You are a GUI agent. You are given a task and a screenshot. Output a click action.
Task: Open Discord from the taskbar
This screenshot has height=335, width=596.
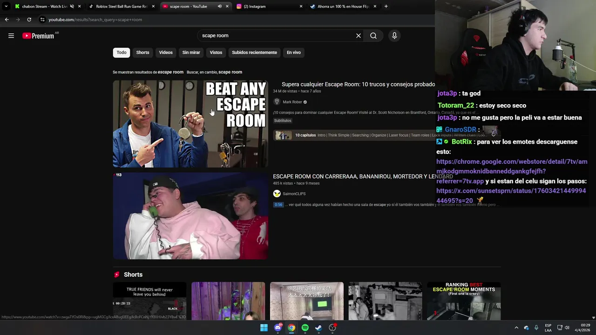pyautogui.click(x=278, y=328)
